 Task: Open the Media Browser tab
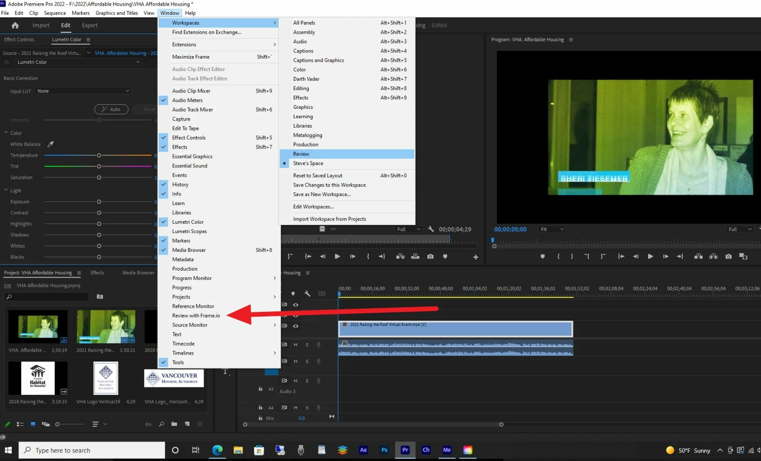click(138, 272)
